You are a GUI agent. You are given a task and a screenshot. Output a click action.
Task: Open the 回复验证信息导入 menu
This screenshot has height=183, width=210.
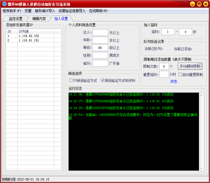[72, 11]
